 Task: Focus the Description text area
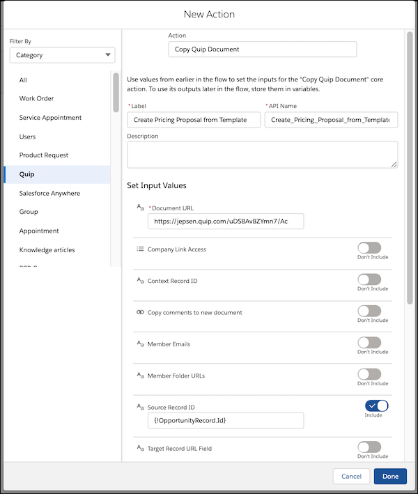[x=263, y=155]
